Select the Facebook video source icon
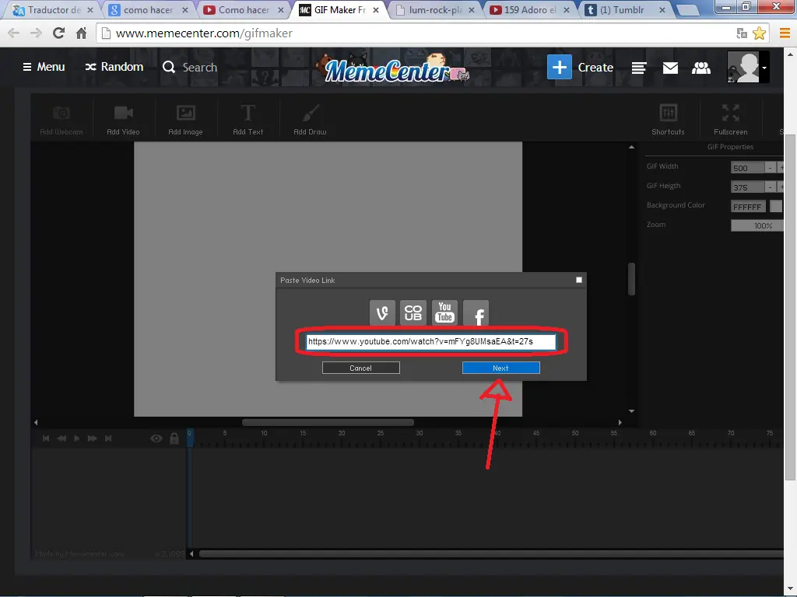The width and height of the screenshot is (797, 597). coord(476,313)
